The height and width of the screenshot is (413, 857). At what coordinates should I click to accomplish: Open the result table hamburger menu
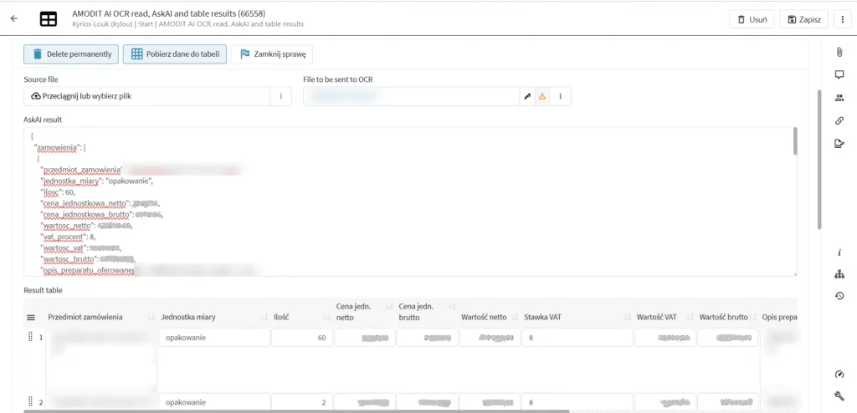31,318
